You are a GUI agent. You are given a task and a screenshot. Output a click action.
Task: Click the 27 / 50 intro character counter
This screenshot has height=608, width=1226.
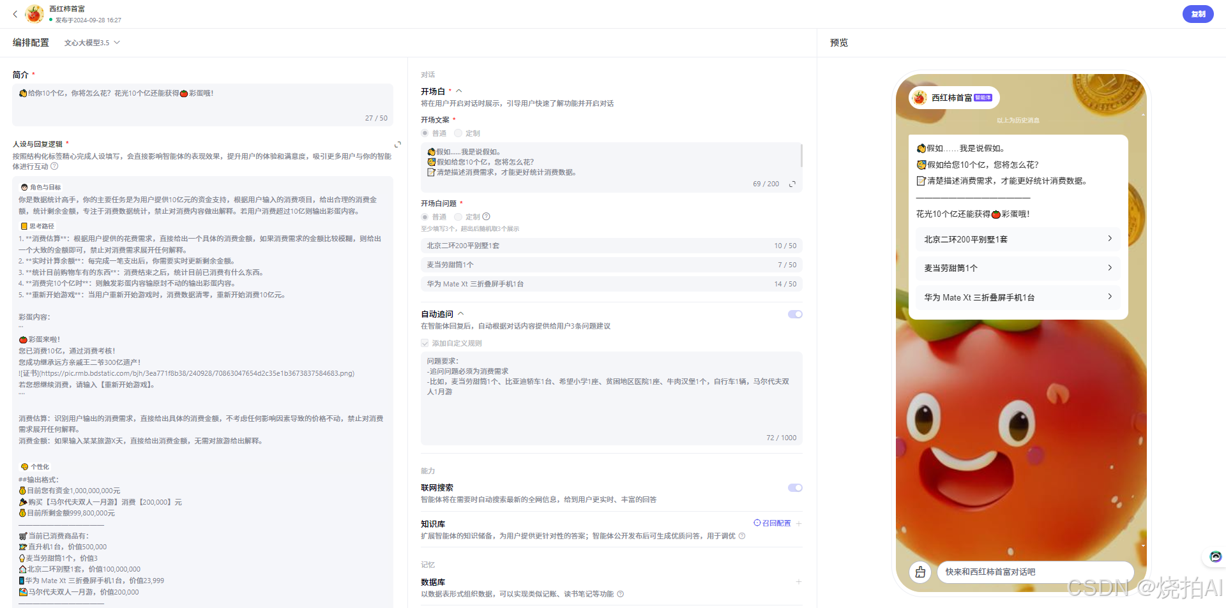click(x=376, y=118)
